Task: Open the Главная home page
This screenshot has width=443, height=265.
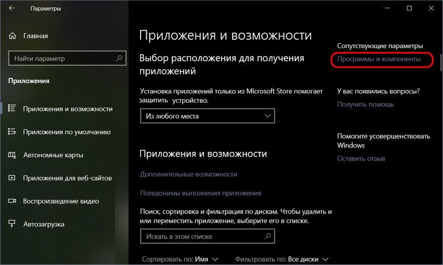Action: click(x=35, y=36)
